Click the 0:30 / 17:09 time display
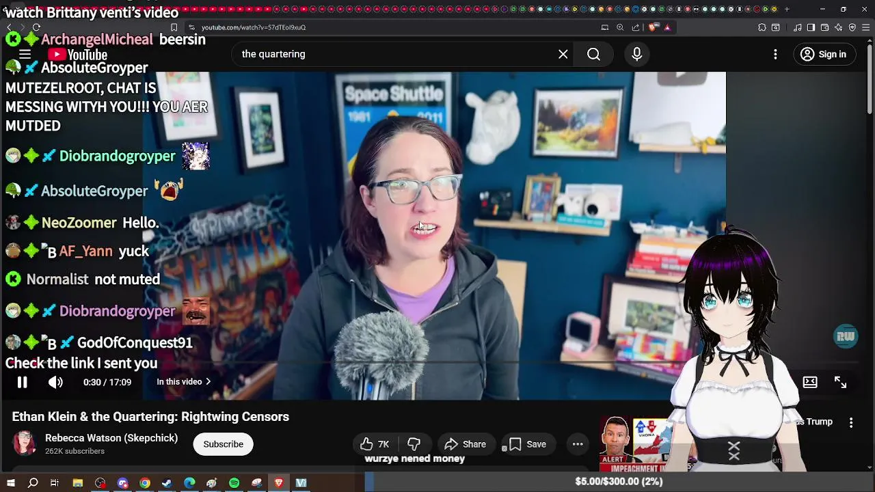This screenshot has width=875, height=492. coord(107,382)
